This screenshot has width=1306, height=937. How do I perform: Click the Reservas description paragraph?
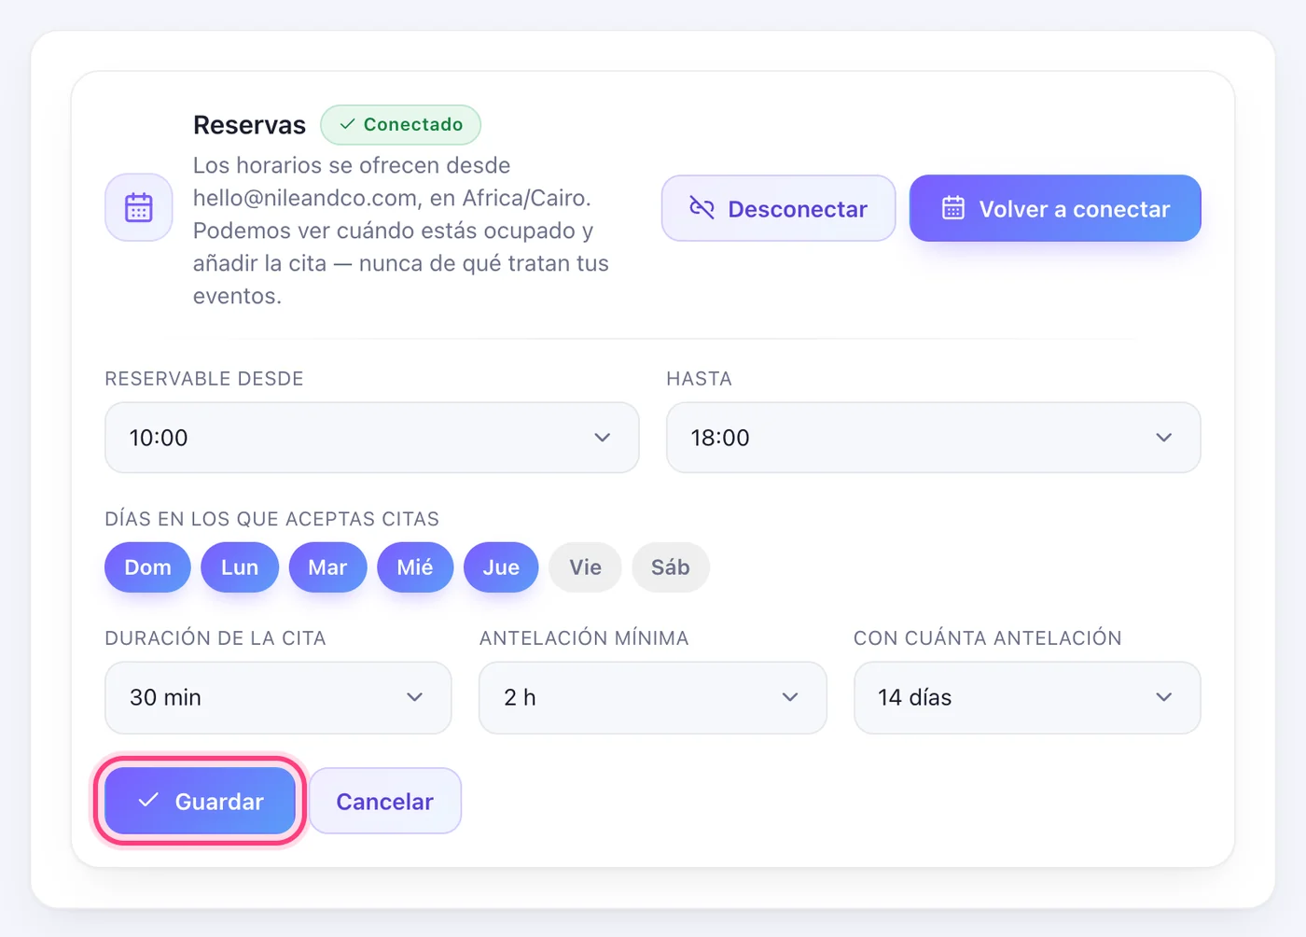coord(401,231)
